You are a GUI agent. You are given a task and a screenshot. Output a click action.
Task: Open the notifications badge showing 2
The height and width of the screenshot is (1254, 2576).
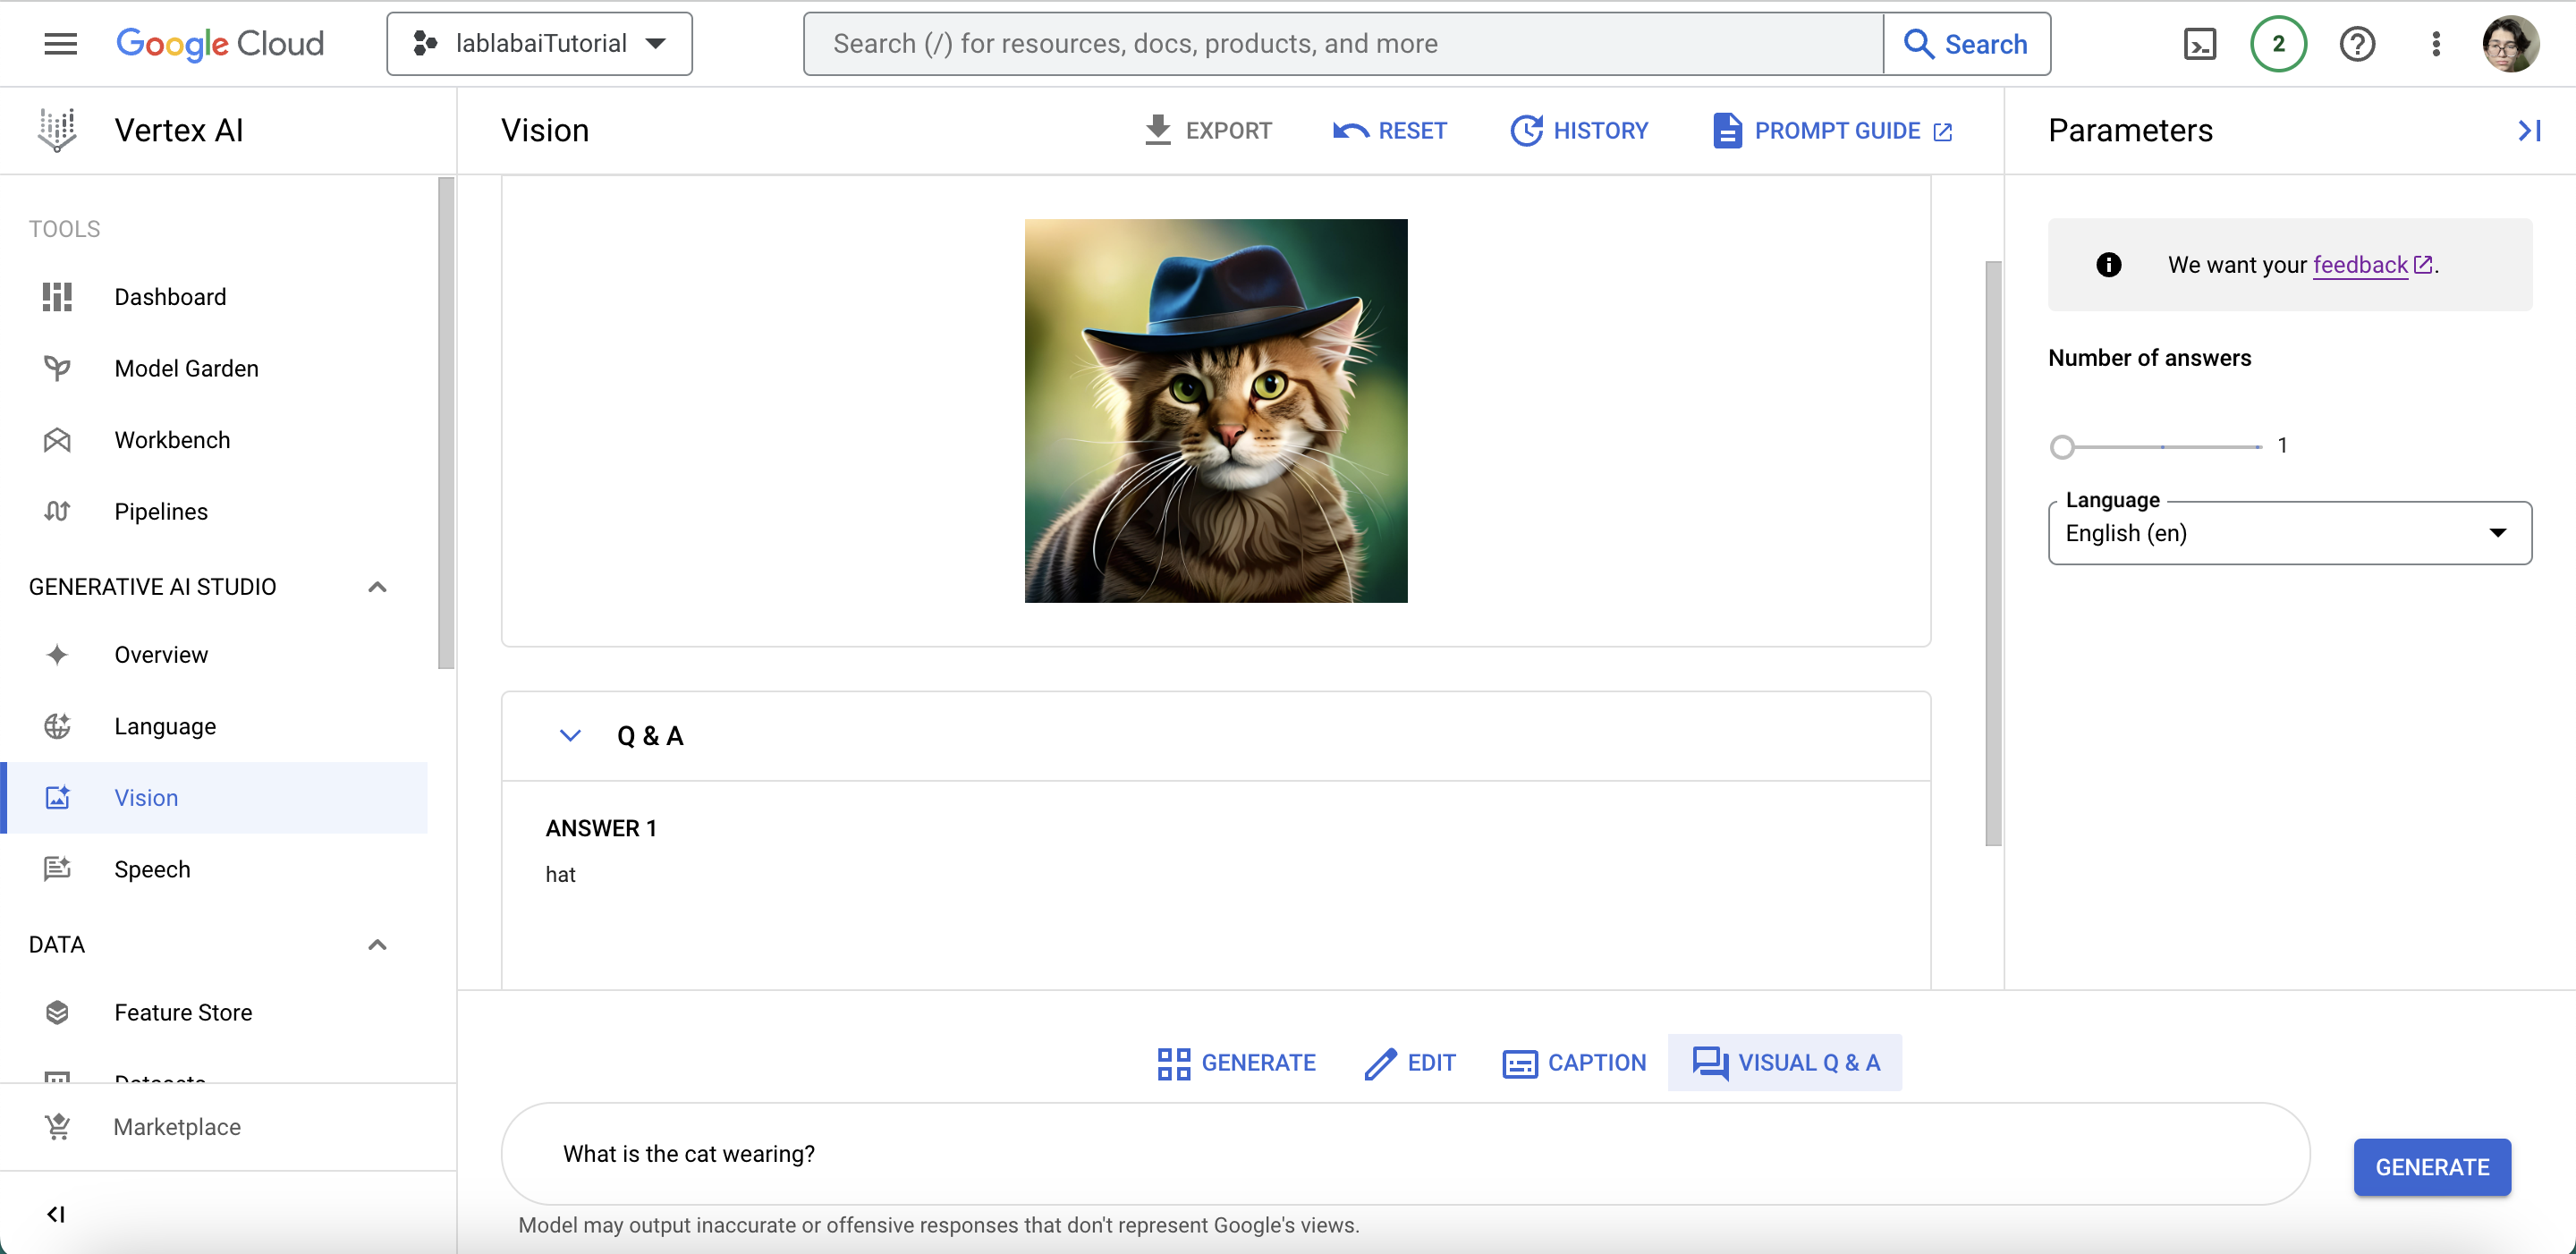point(2278,44)
